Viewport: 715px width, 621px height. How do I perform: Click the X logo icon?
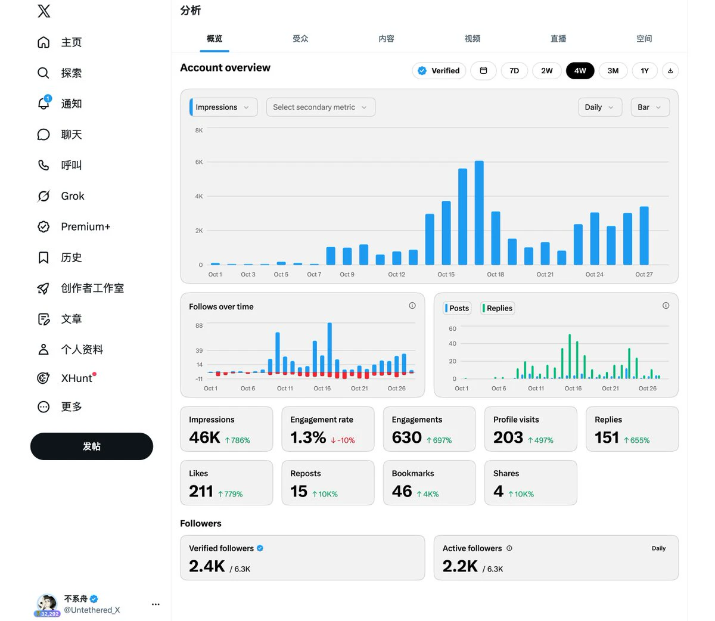43,11
